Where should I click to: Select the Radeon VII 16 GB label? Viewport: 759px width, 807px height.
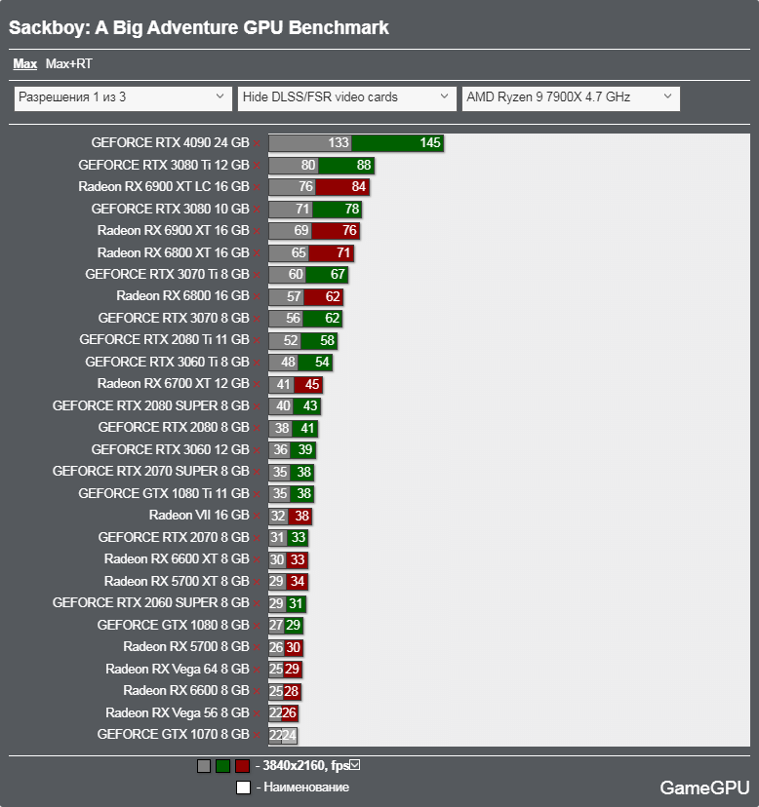(199, 516)
